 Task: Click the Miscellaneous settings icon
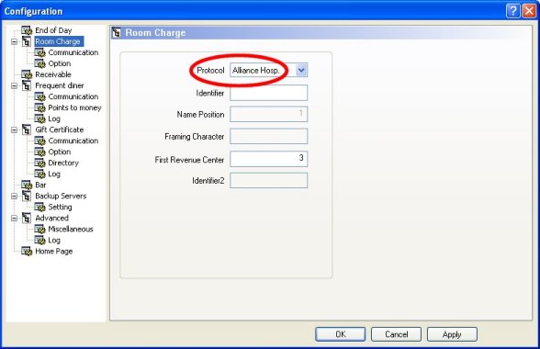(40, 229)
